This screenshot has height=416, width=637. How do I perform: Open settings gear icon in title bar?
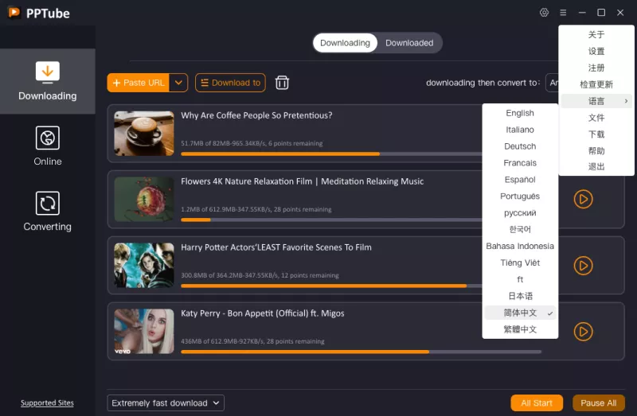coord(544,13)
